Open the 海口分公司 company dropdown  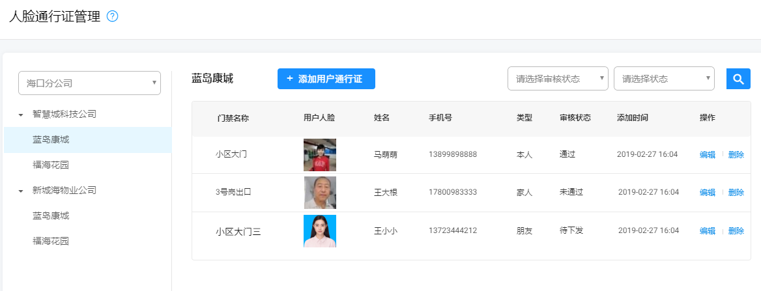(x=89, y=83)
